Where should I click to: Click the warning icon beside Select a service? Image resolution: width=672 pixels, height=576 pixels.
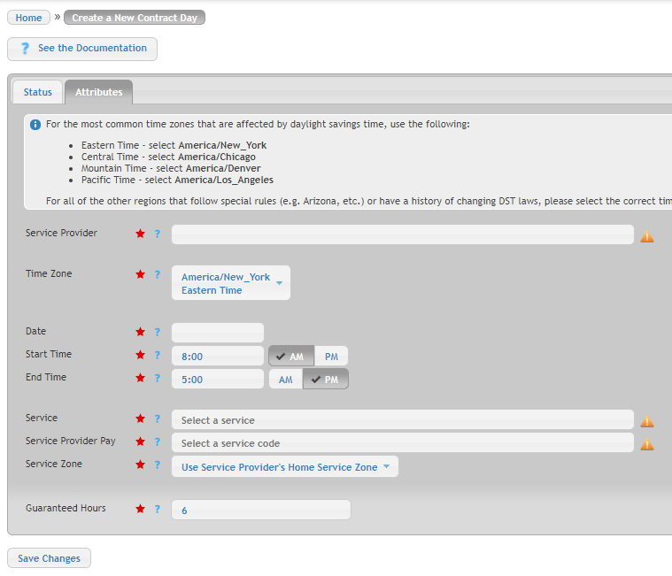(x=646, y=421)
